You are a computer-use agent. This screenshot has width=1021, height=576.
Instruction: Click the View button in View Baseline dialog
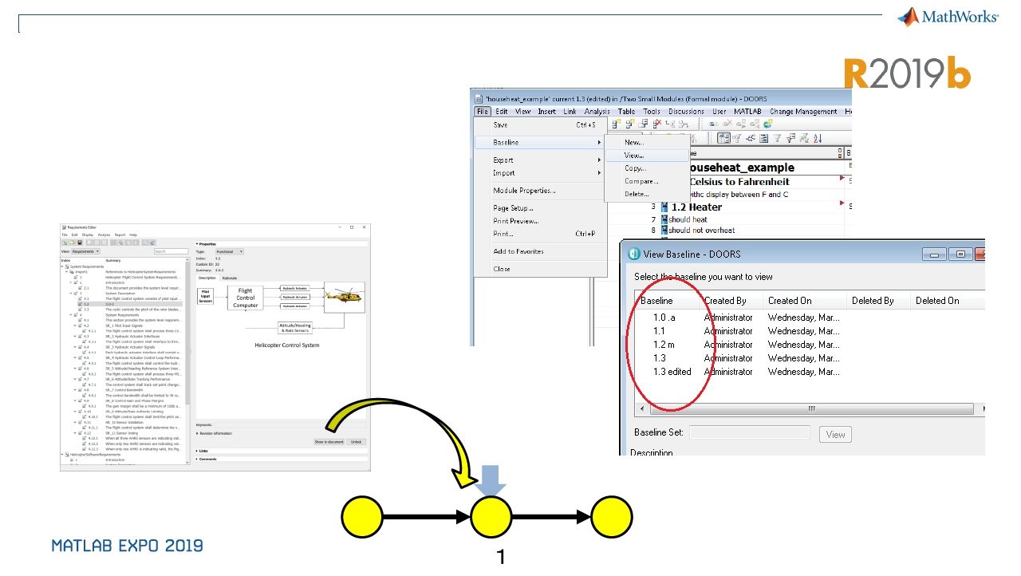coord(835,435)
